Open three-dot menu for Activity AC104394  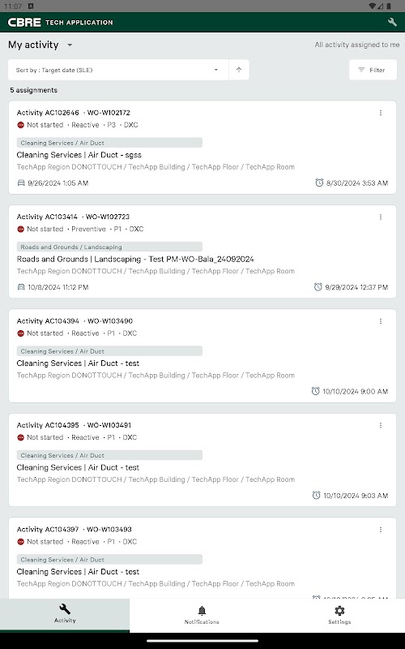(x=381, y=321)
